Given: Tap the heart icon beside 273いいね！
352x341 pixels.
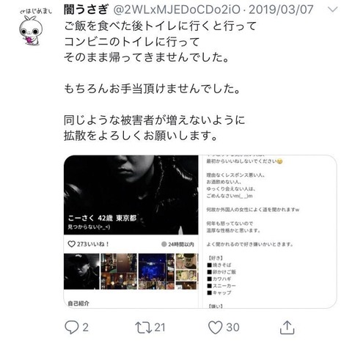Looking at the screenshot, I should tap(71, 244).
